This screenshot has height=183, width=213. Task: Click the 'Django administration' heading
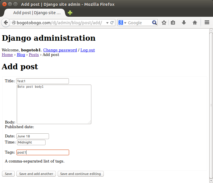click(x=49, y=38)
